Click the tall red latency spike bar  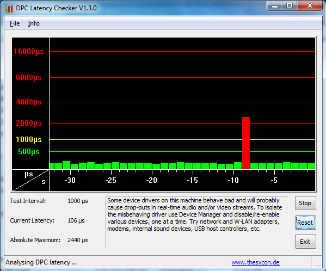246,143
